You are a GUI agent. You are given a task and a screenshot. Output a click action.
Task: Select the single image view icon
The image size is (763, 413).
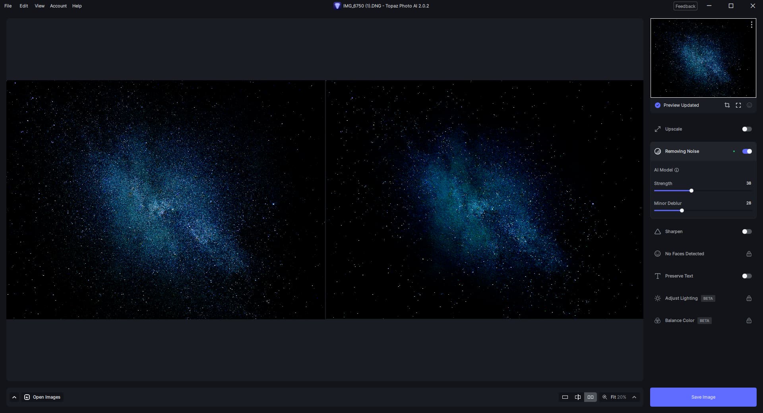pos(565,397)
